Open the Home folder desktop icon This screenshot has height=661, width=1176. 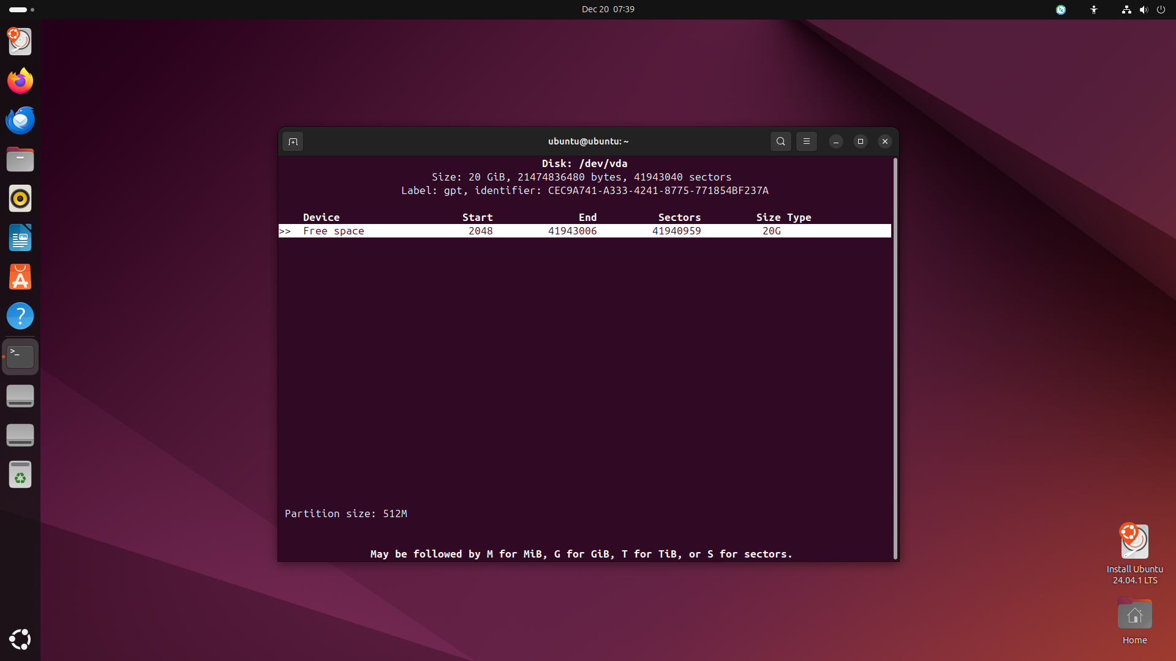click(1134, 621)
